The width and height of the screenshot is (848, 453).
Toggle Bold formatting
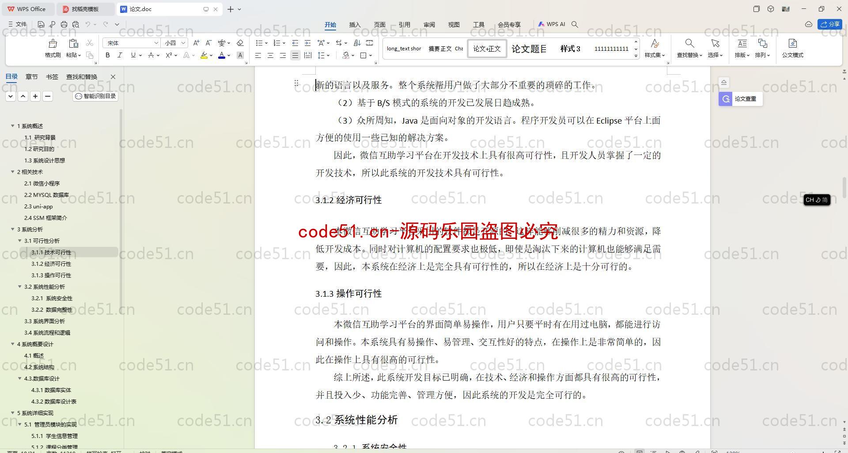(x=107, y=55)
